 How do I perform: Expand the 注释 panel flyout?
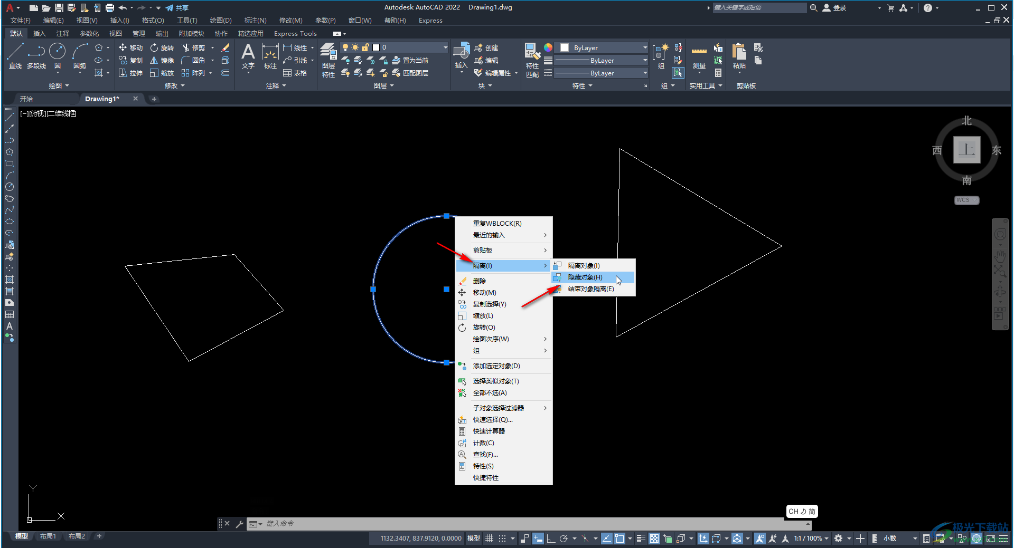(x=276, y=85)
